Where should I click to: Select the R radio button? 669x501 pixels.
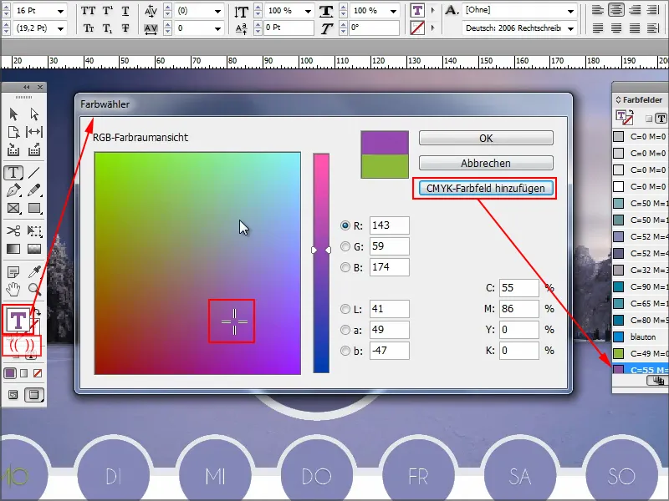[x=345, y=225]
